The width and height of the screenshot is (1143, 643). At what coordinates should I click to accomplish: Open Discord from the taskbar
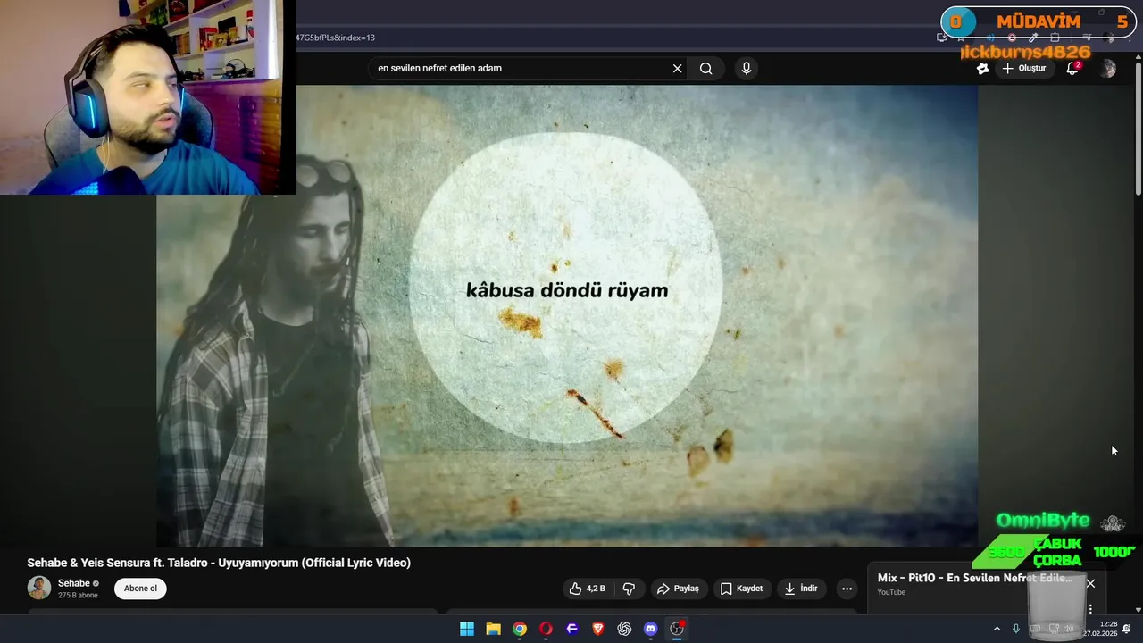click(651, 629)
